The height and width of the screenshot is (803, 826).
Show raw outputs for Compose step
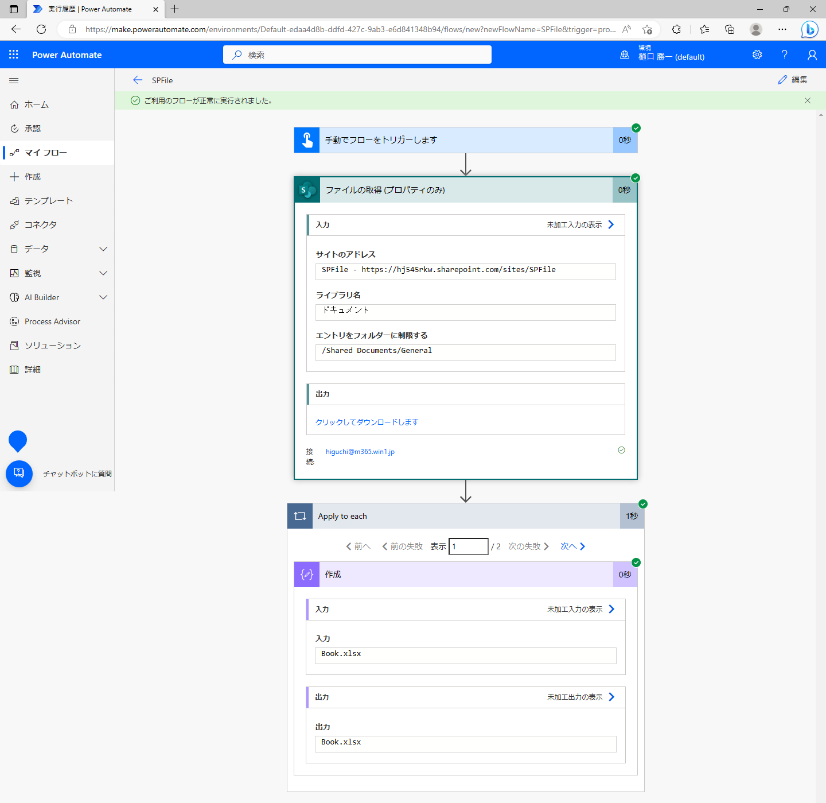[580, 697]
